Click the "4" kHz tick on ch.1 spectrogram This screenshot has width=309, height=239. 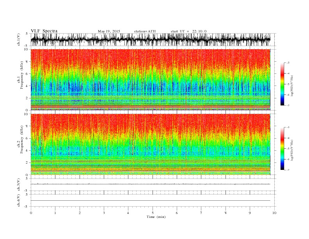[27, 86]
